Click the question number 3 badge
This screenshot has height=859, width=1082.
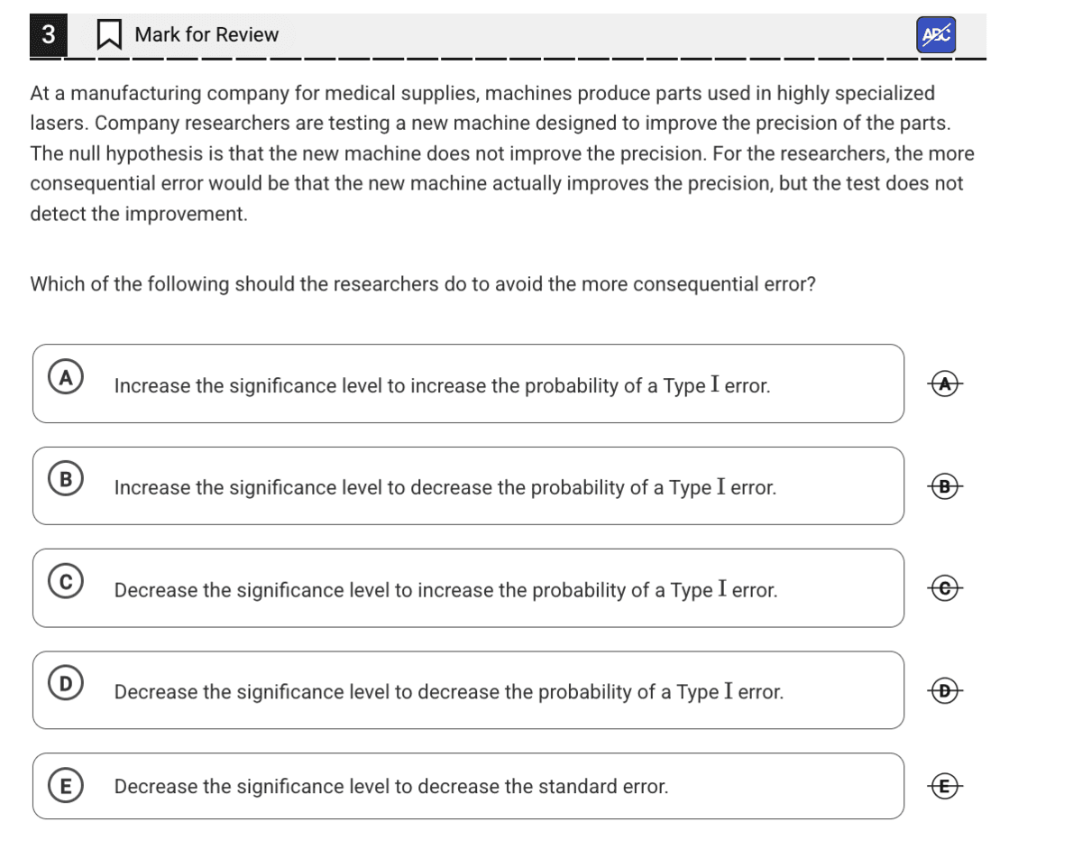pos(48,35)
